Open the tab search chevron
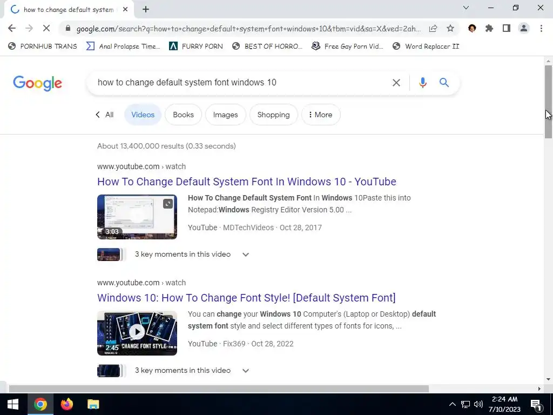Viewport: 553px width, 415px height. (466, 8)
